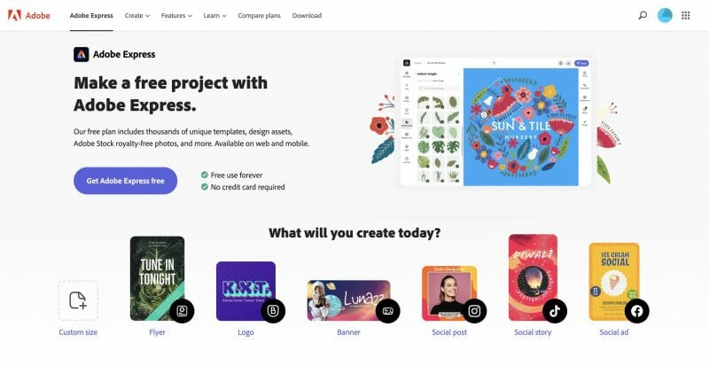
Task: Select the Adobe Express tab
Action: coord(91,15)
